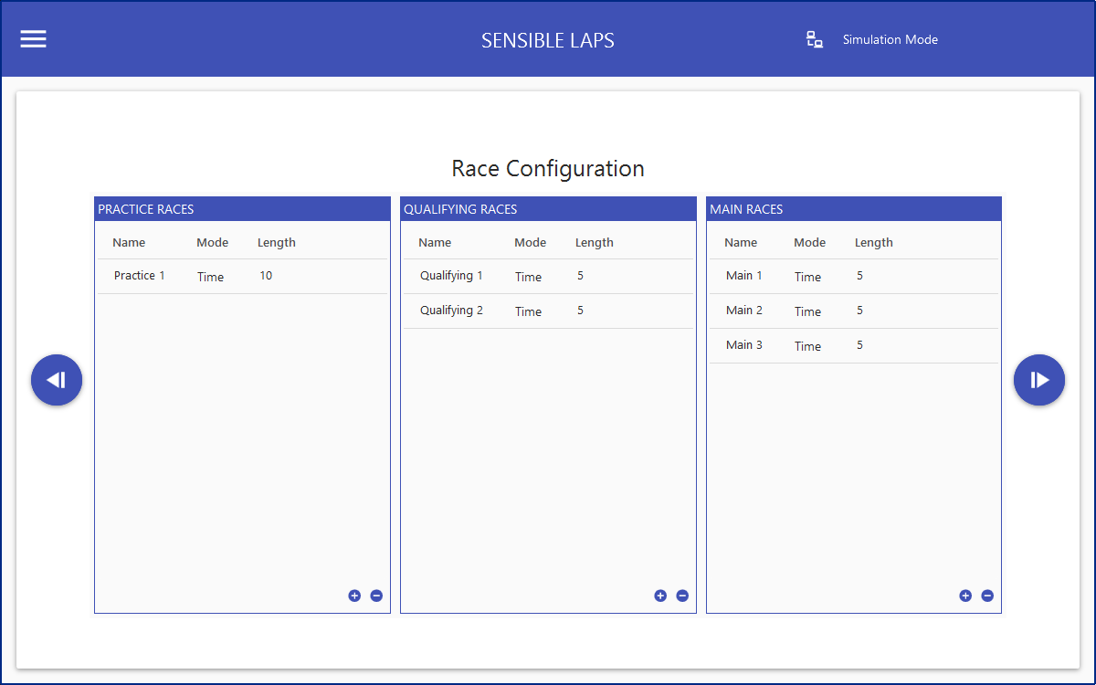Click the Simulation Mode label
This screenshot has height=685, width=1096.
click(x=890, y=39)
